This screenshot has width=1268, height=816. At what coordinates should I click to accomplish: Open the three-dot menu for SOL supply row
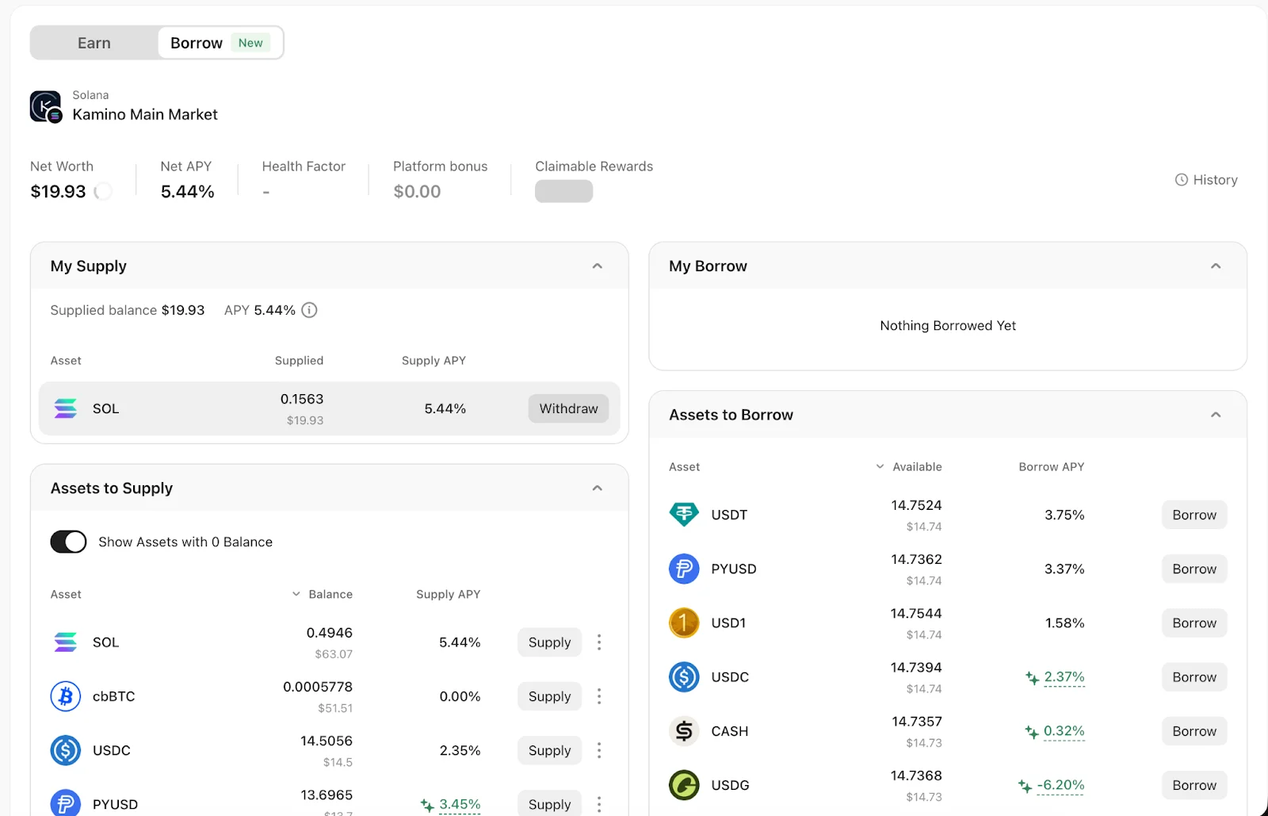click(x=599, y=642)
